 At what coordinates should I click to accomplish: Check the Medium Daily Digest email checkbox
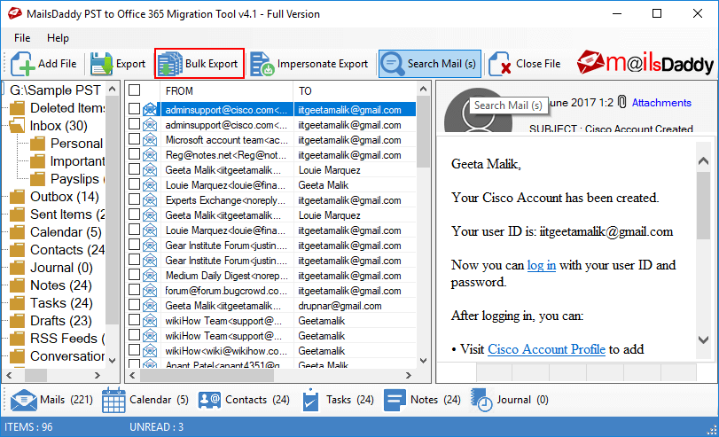coord(135,275)
